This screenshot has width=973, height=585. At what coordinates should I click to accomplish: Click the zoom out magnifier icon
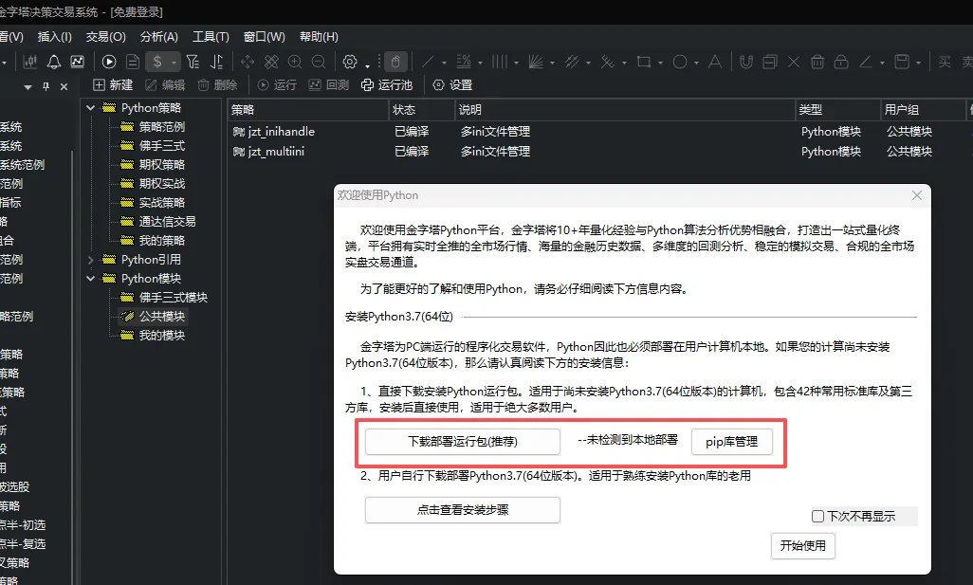319,62
